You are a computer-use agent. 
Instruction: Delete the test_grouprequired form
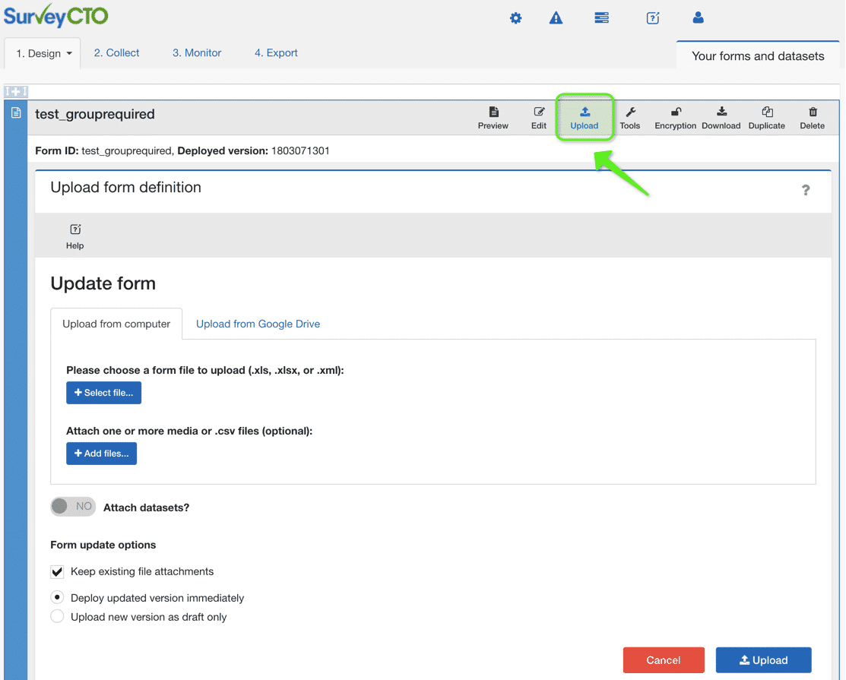click(x=812, y=118)
